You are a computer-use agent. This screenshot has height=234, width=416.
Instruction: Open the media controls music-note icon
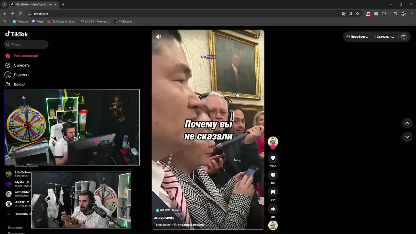point(396,14)
